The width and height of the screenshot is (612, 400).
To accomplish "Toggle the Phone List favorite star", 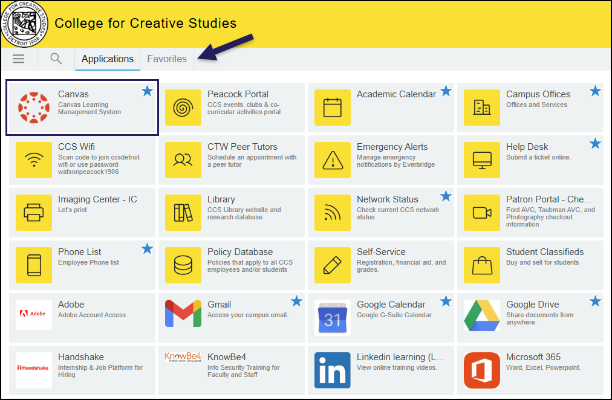I will tap(147, 248).
